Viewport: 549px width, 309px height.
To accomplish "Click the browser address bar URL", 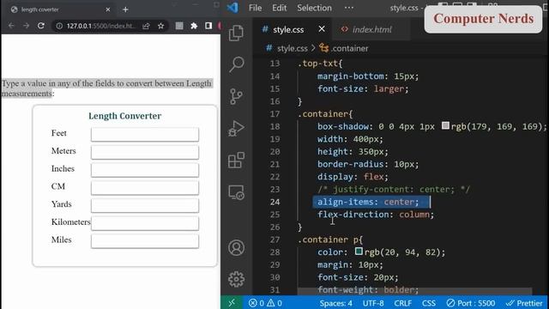I will point(101,26).
